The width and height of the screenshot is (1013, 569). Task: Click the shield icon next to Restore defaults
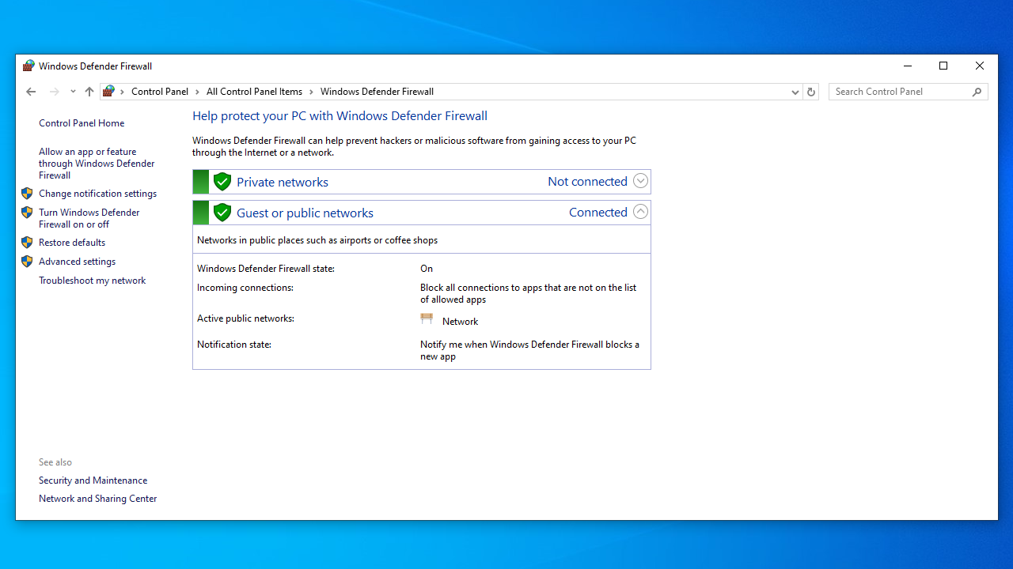pos(27,243)
